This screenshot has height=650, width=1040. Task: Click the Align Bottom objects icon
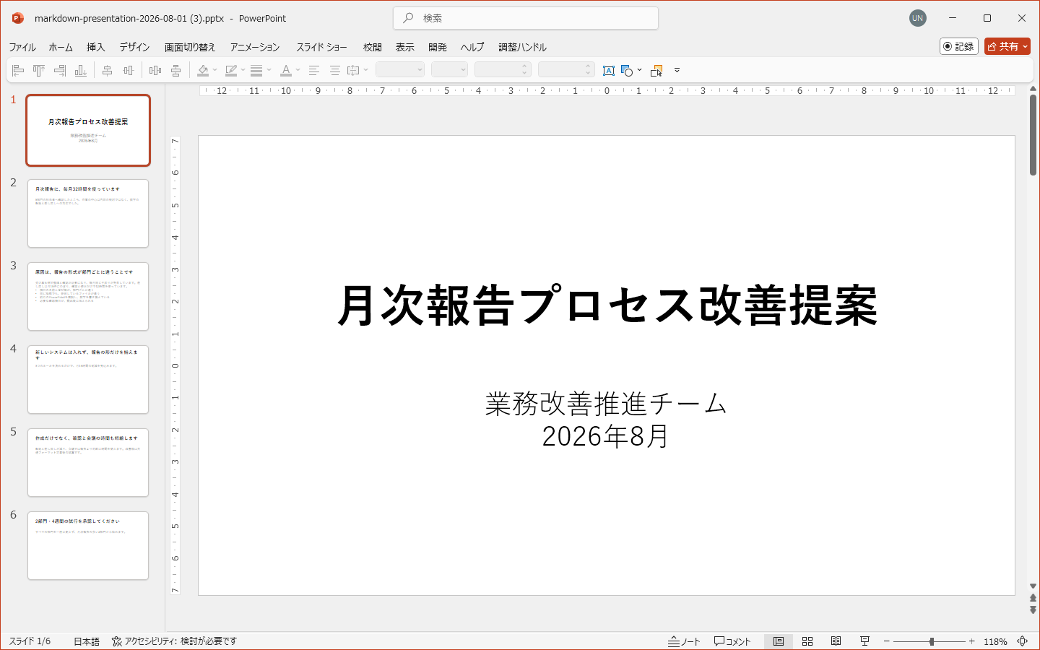81,70
